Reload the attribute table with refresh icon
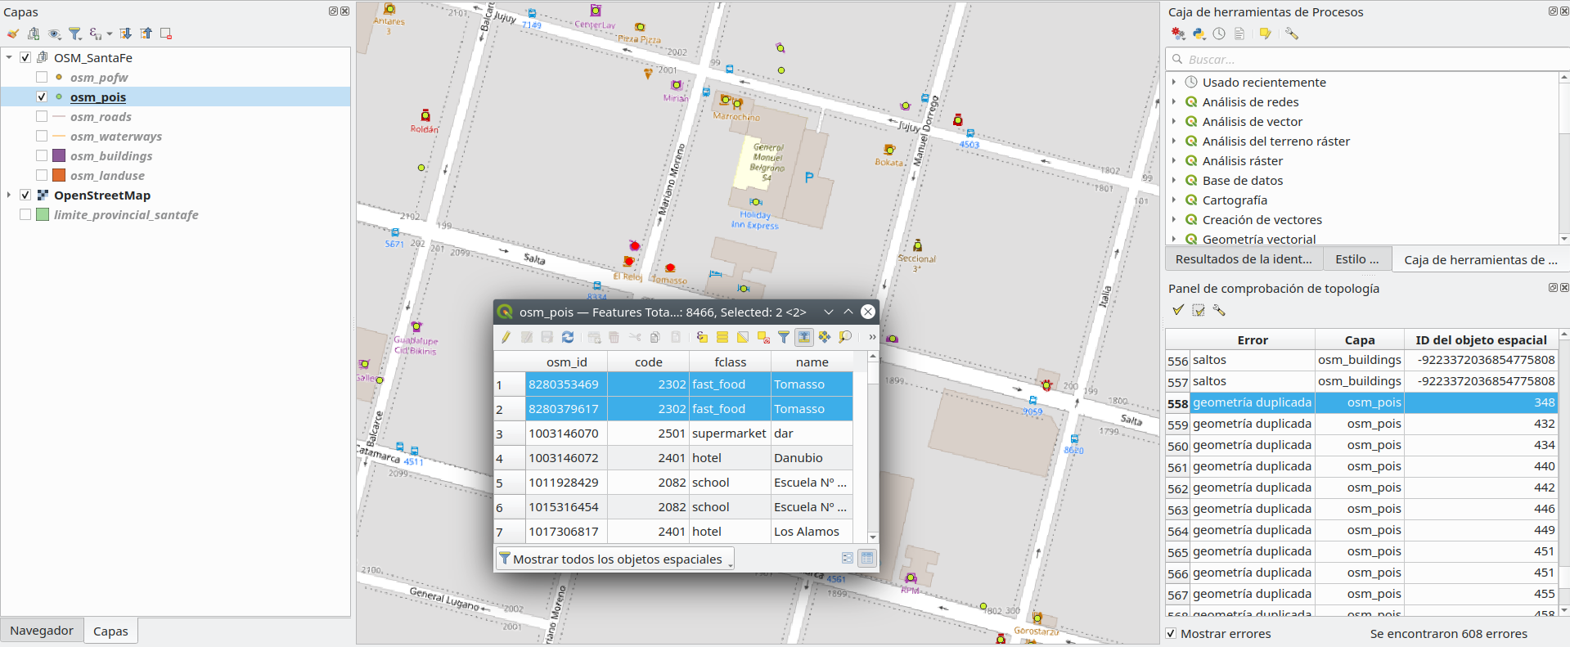This screenshot has height=647, width=1570. point(568,337)
